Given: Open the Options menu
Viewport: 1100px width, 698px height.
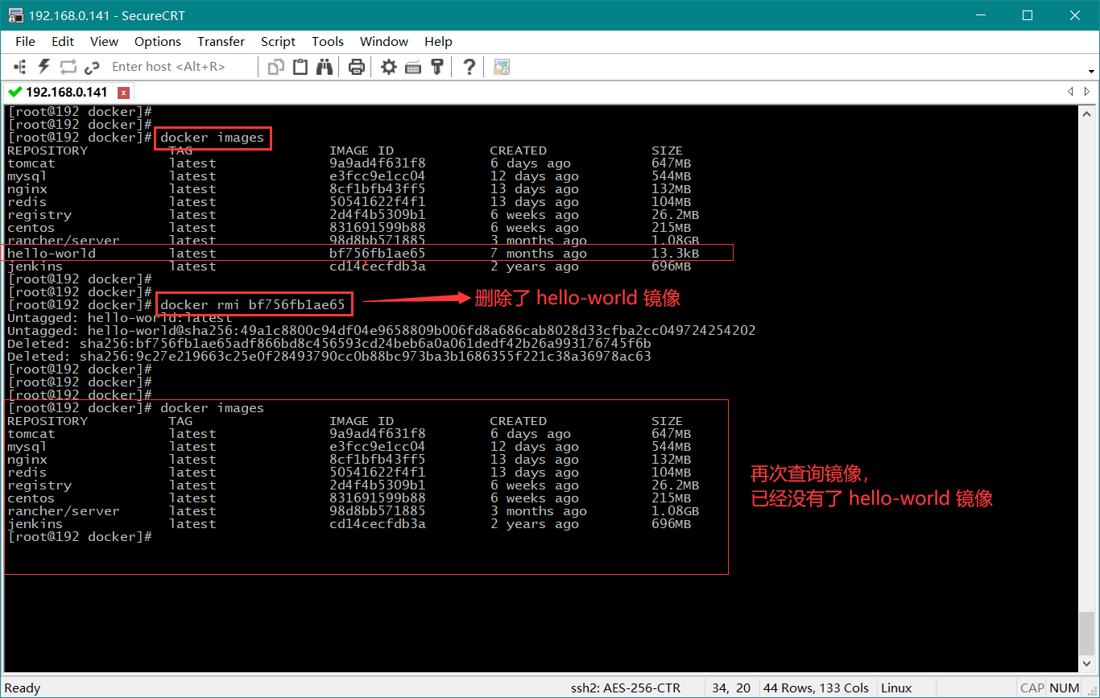Looking at the screenshot, I should (x=158, y=41).
